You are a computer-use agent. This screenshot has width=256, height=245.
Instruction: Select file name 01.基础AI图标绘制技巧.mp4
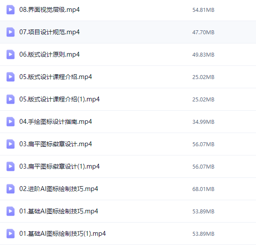coord(58,211)
